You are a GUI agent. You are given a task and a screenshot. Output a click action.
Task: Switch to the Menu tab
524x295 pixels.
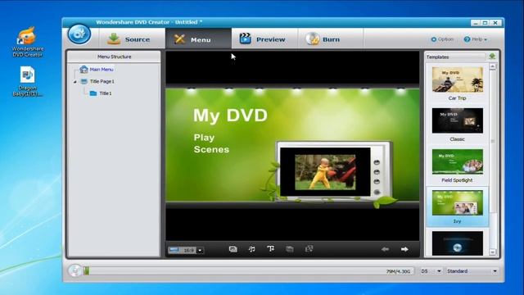click(x=198, y=39)
